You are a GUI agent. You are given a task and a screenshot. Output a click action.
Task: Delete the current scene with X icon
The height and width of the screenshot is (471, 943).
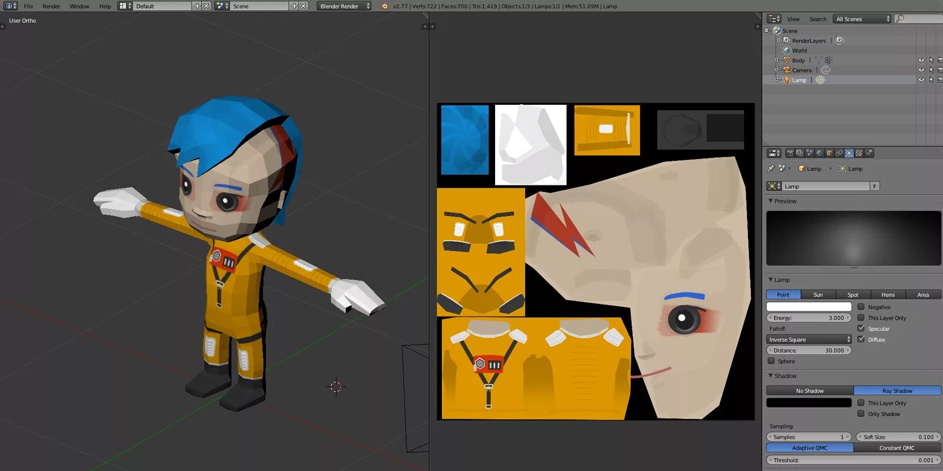click(x=304, y=6)
